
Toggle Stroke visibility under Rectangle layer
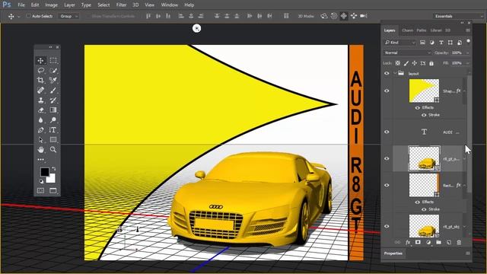pos(424,210)
